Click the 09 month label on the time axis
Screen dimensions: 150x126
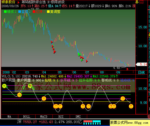click(x=118, y=72)
